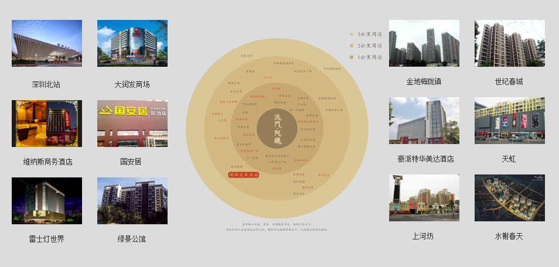Screen dimensions: 559x267
Task: Click the 维纳斯商务酒店 caption
Action: 48,162
